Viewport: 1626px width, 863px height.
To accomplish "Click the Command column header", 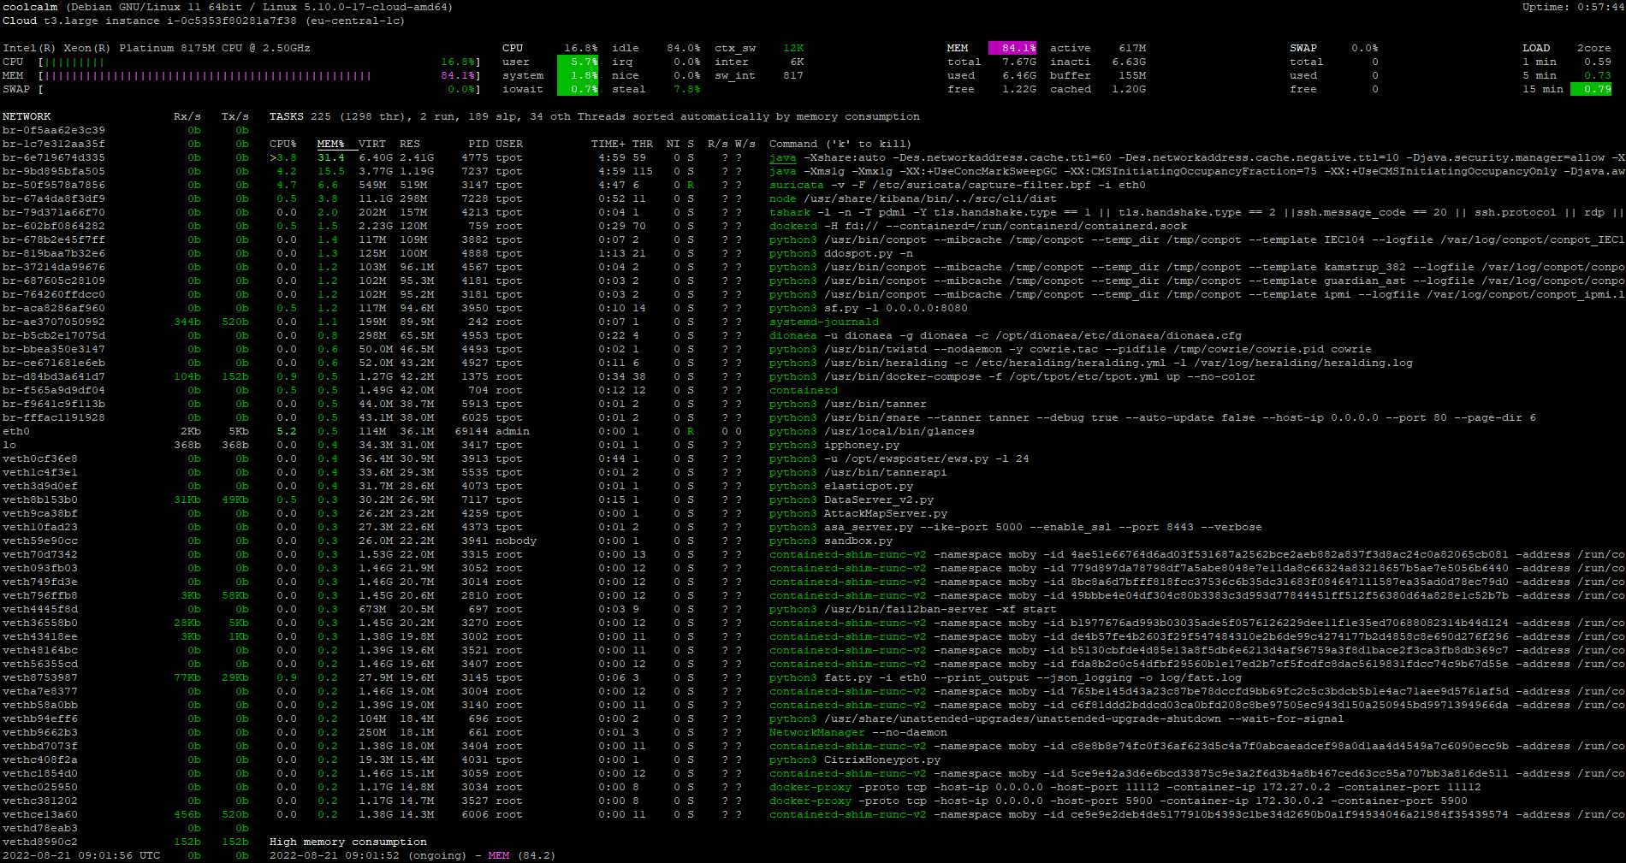I will [x=792, y=144].
